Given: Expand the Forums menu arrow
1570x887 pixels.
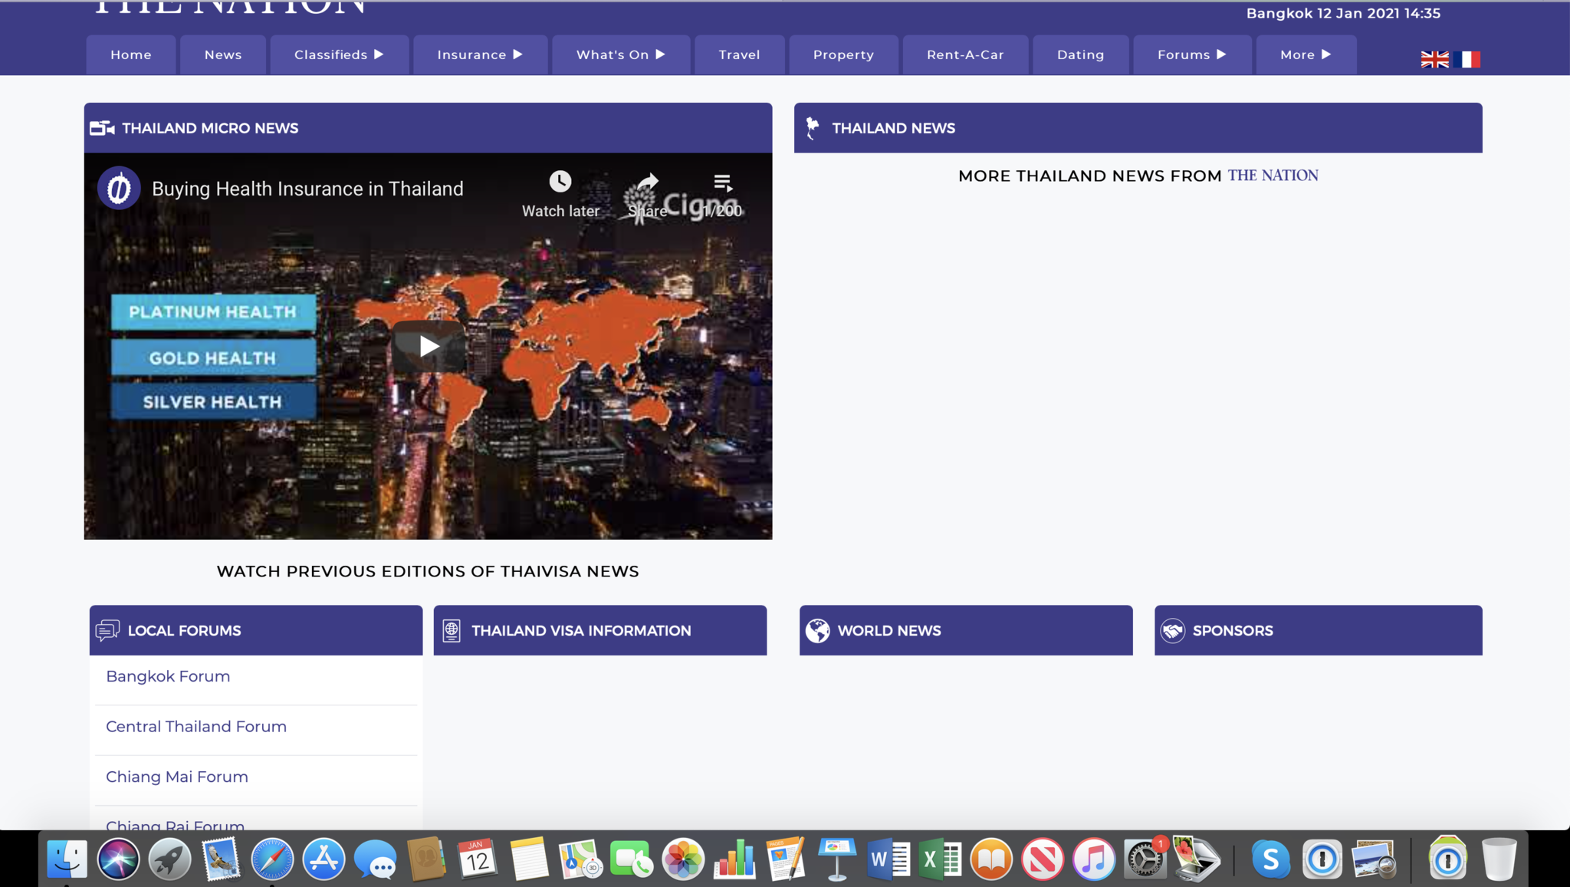Looking at the screenshot, I should (1221, 54).
